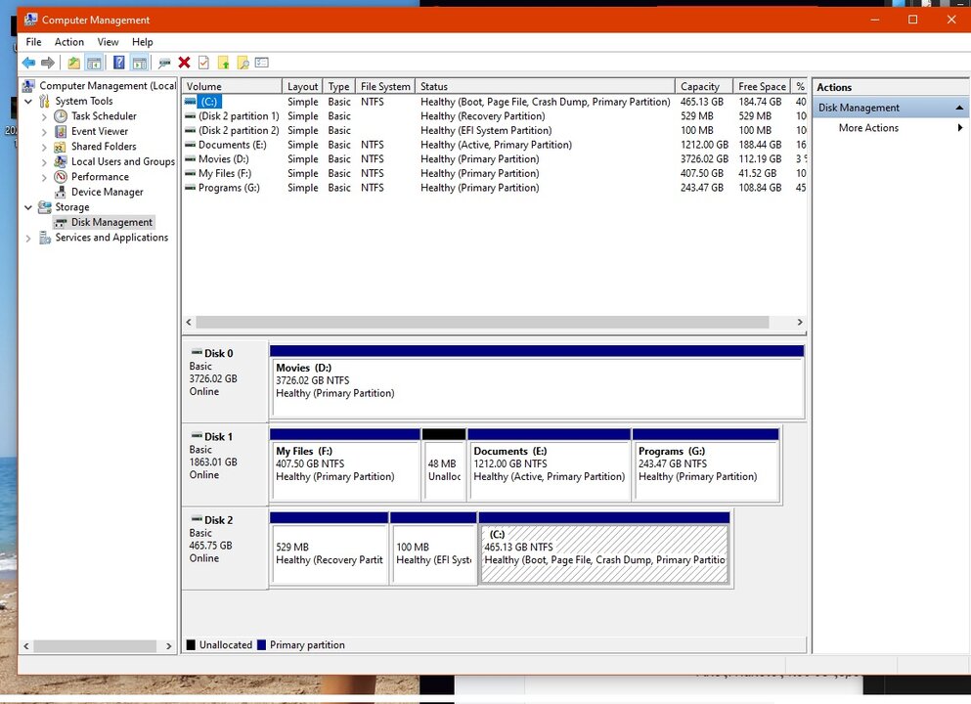Click the Up one level folder icon
The image size is (971, 704).
74,63
